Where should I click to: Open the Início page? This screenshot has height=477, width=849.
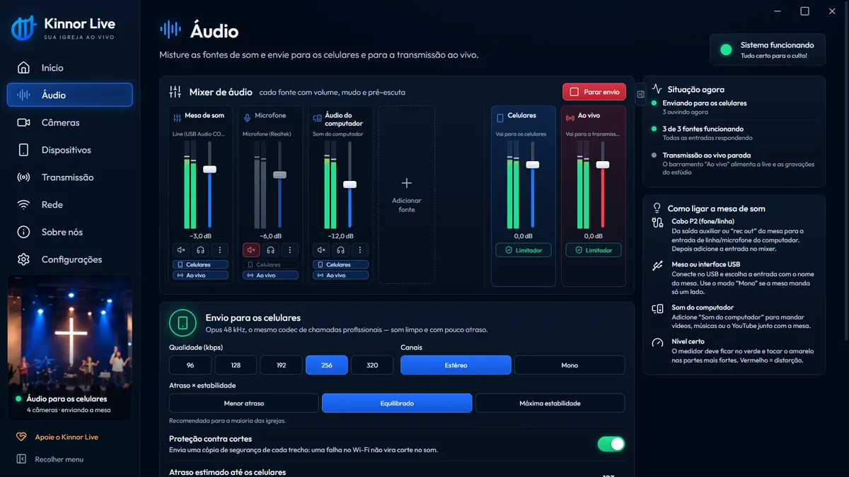[69, 68]
